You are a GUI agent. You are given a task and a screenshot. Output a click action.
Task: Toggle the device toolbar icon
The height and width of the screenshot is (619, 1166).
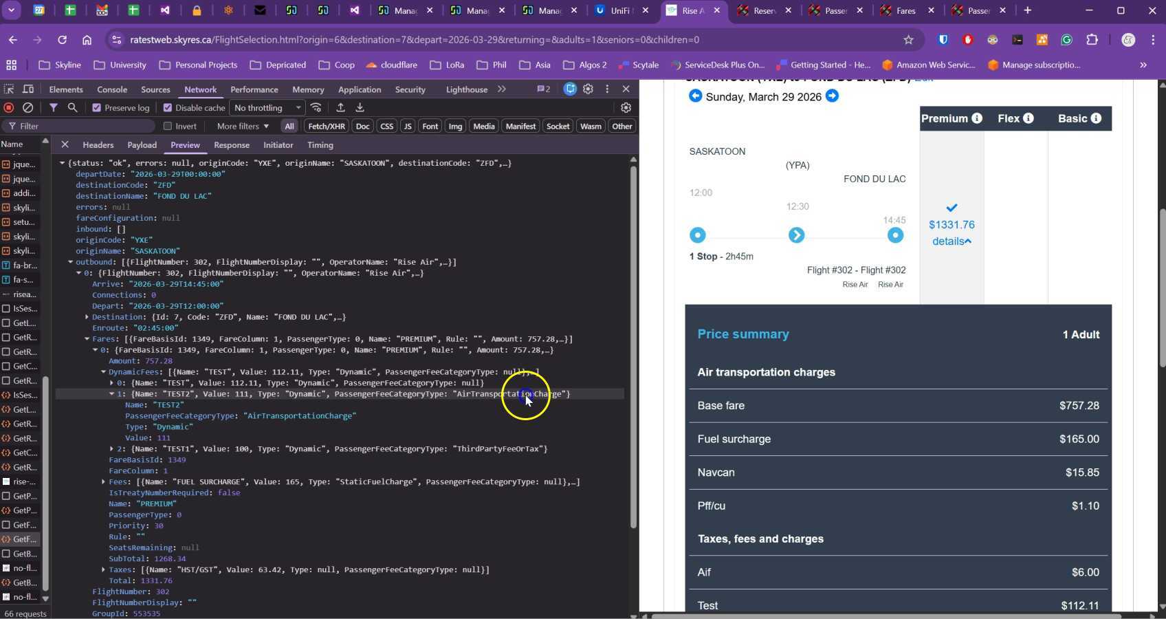coord(28,89)
